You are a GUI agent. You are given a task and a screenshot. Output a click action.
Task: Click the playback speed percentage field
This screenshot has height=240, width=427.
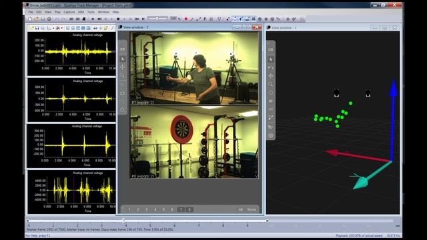(x=173, y=19)
